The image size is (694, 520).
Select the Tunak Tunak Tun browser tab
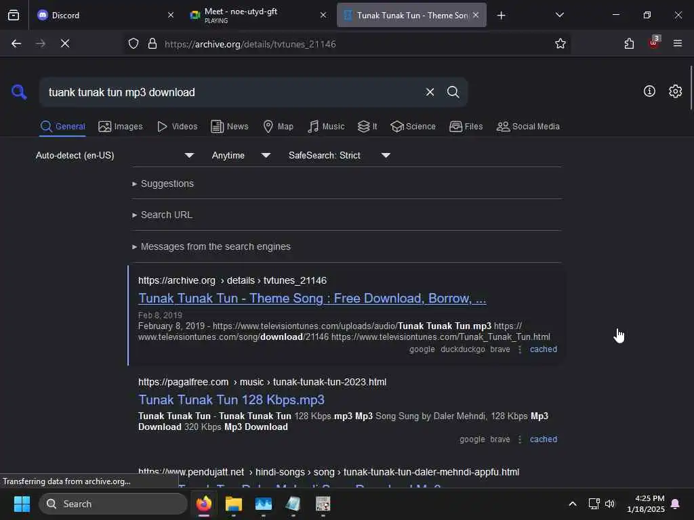point(411,15)
